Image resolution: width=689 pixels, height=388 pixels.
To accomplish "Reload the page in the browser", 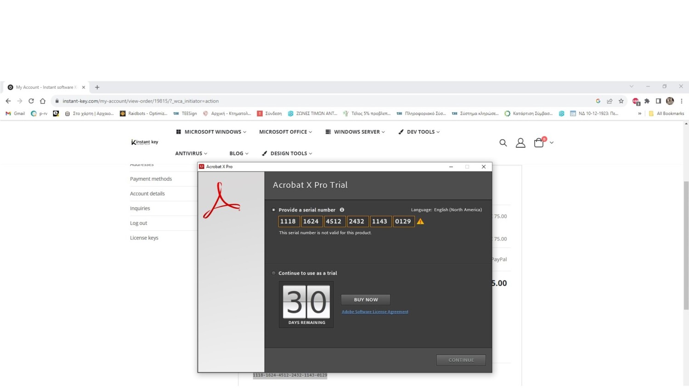I will pyautogui.click(x=31, y=101).
